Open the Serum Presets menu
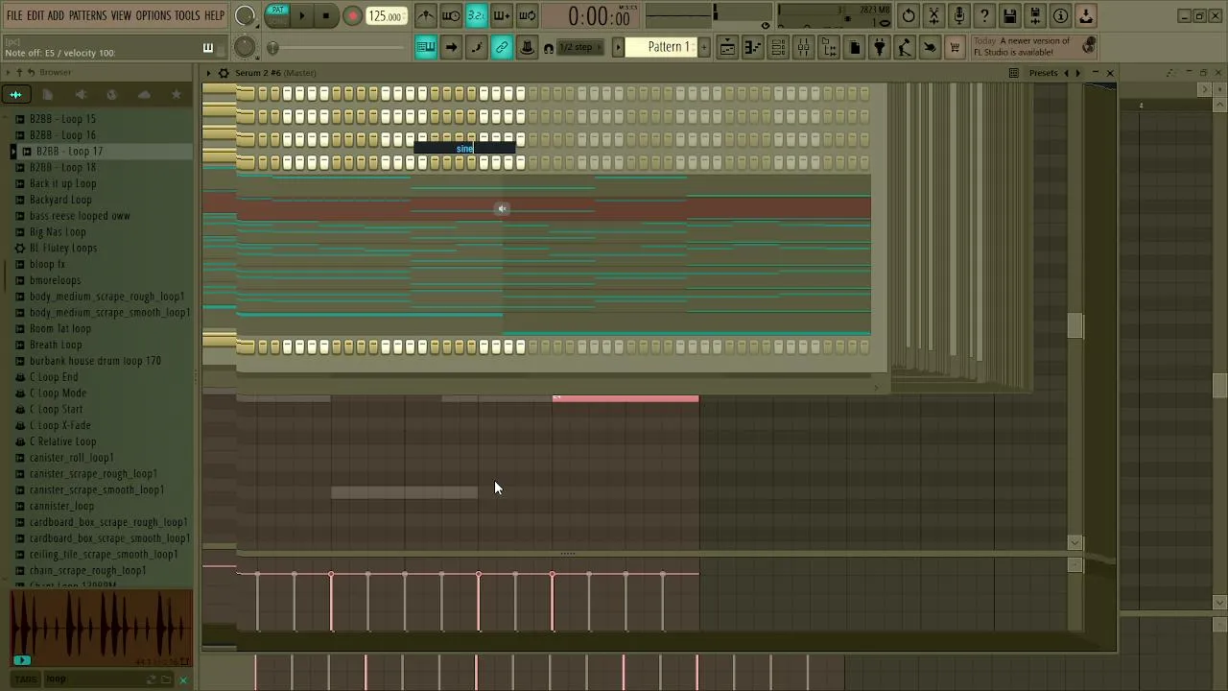 [1043, 73]
